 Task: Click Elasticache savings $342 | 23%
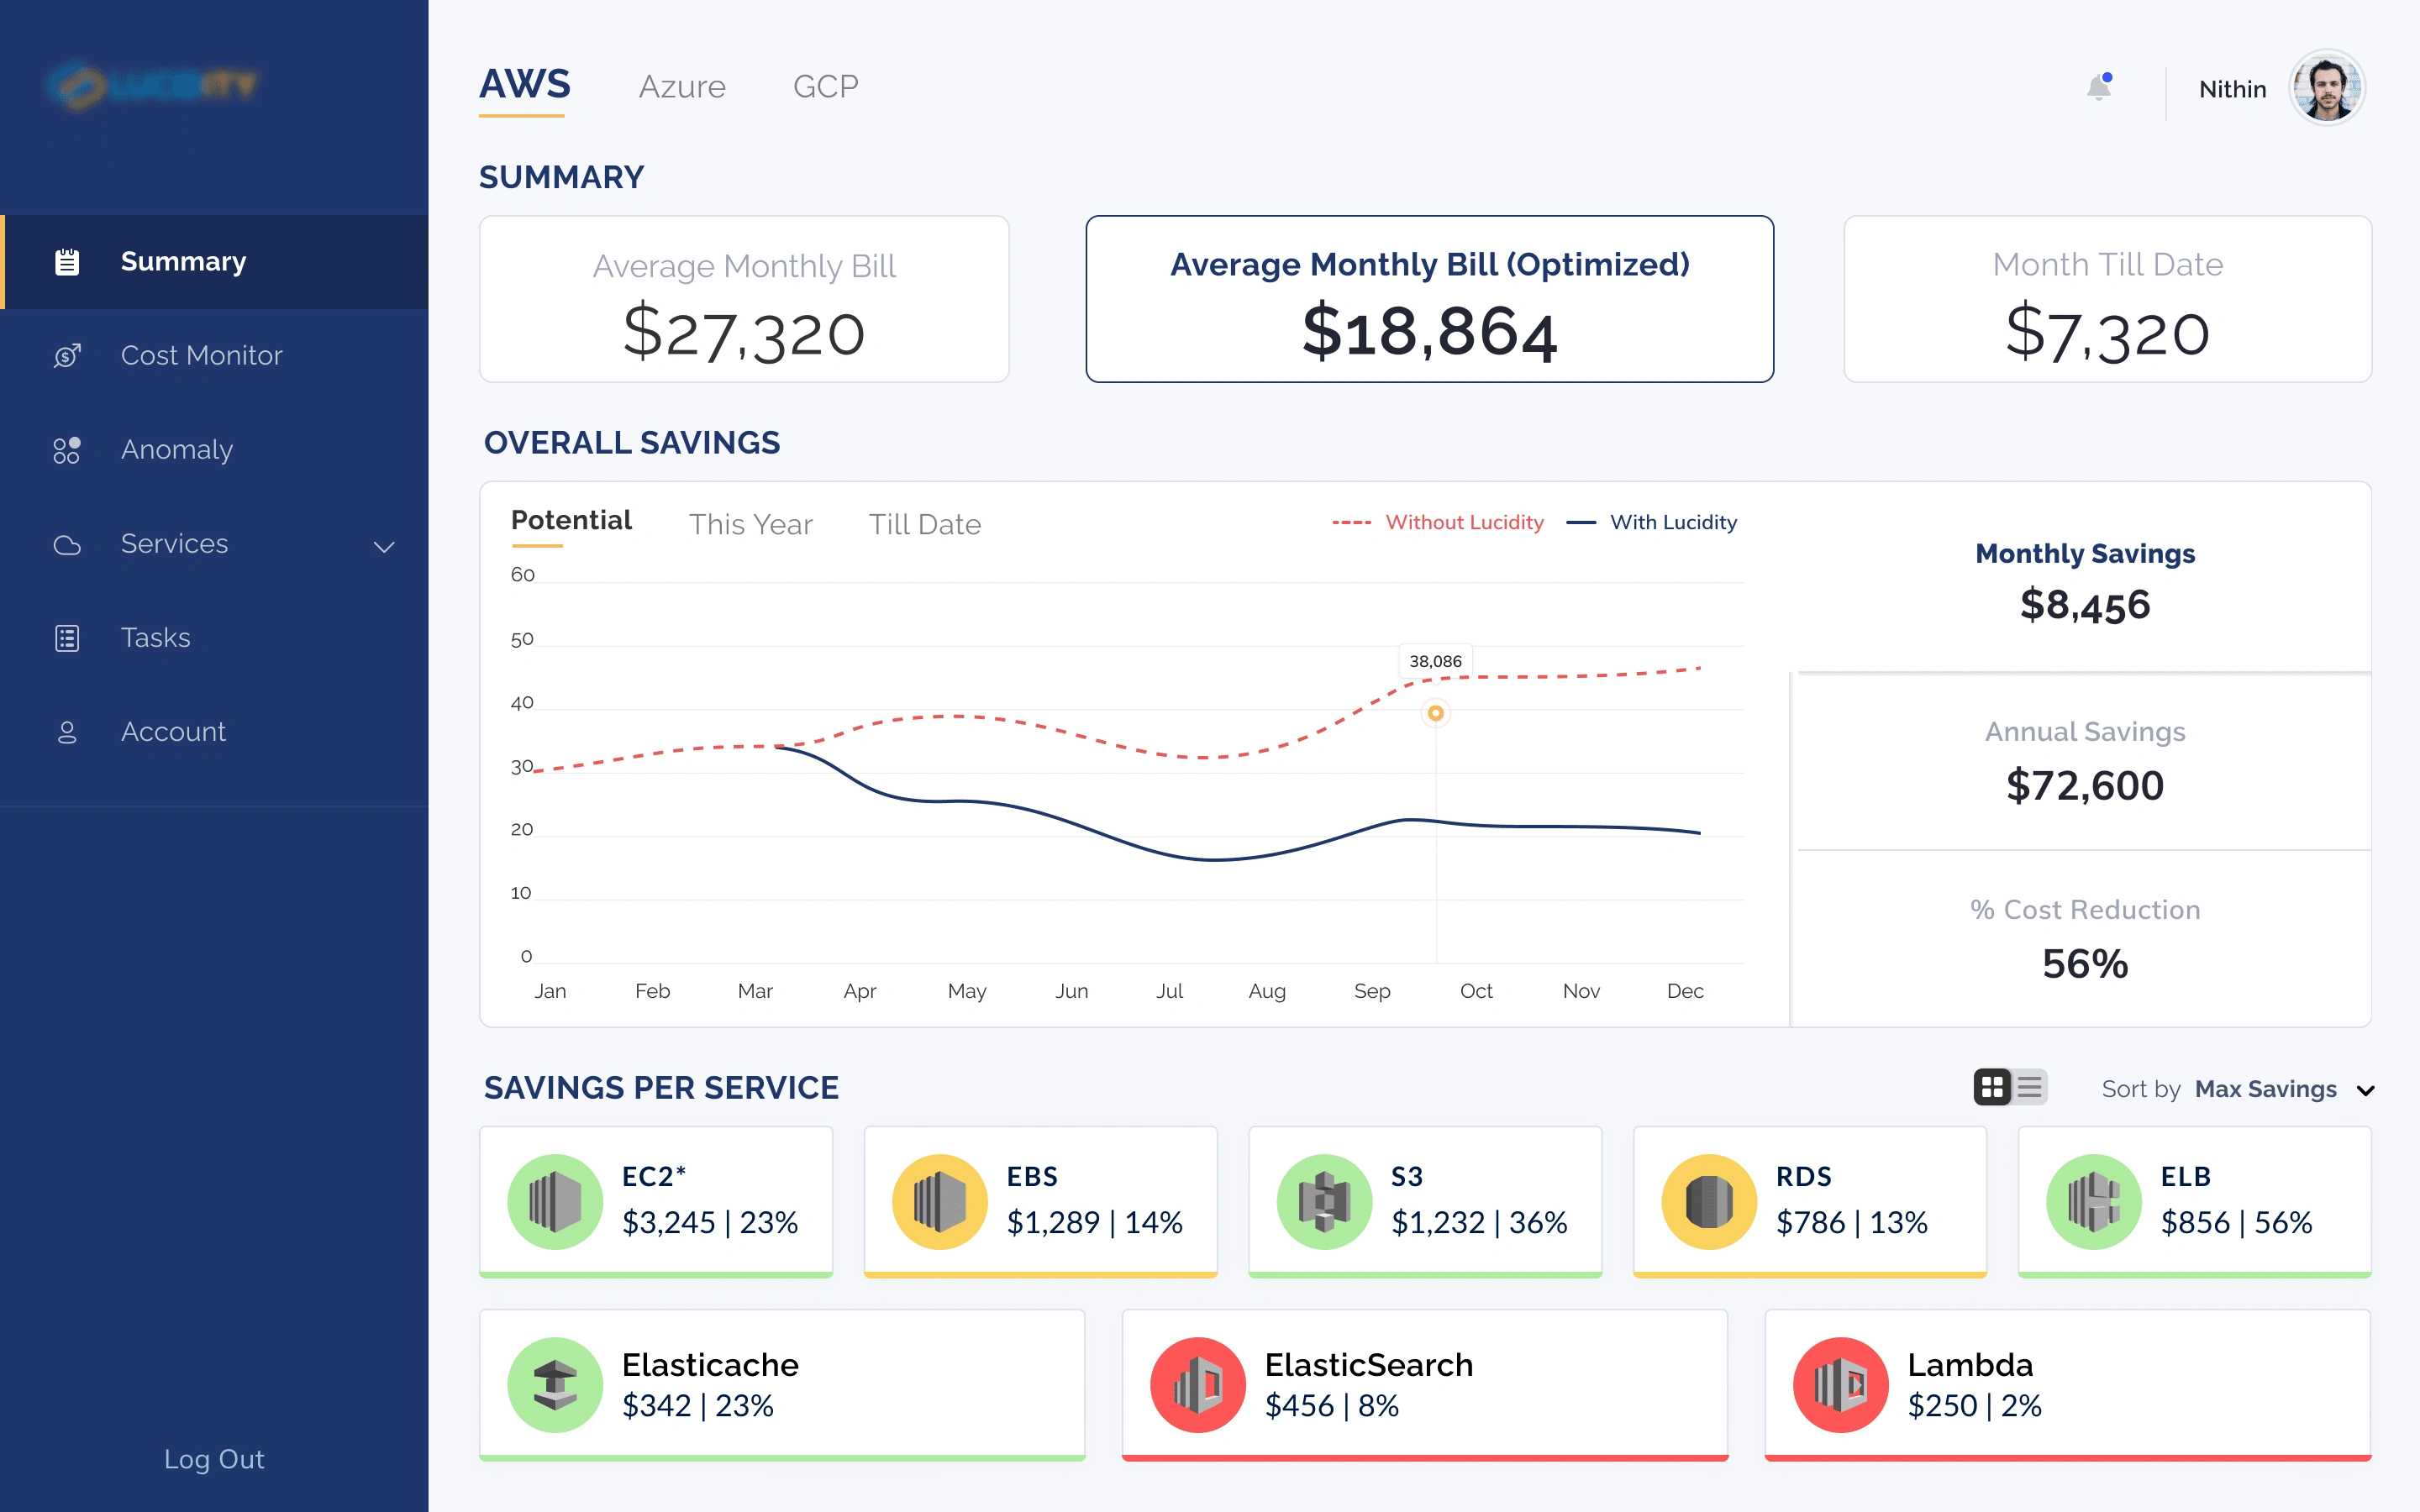tap(698, 1406)
